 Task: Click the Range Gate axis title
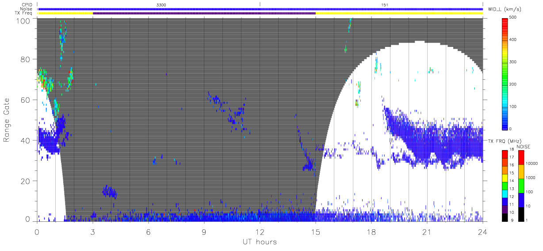(7, 120)
